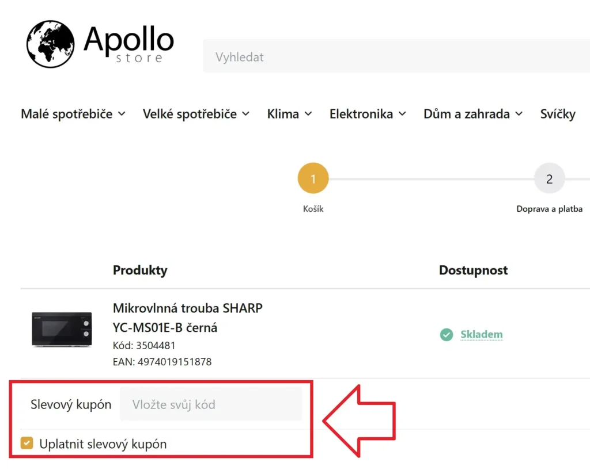This screenshot has width=590, height=474.
Task: Click the microwave product thumbnail image
Action: pyautogui.click(x=61, y=328)
